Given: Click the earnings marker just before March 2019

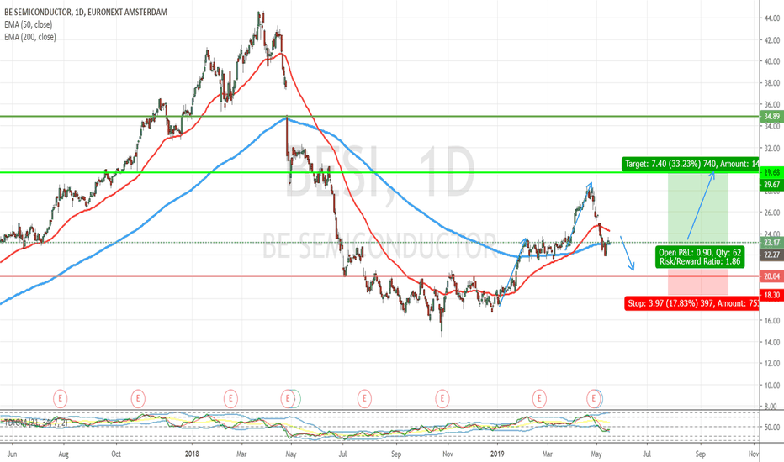Looking at the screenshot, I should (x=539, y=398).
